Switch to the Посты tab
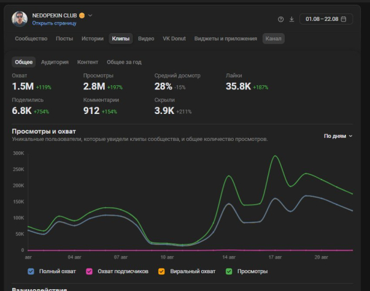Screen dimensions: 370x291 tap(64, 39)
